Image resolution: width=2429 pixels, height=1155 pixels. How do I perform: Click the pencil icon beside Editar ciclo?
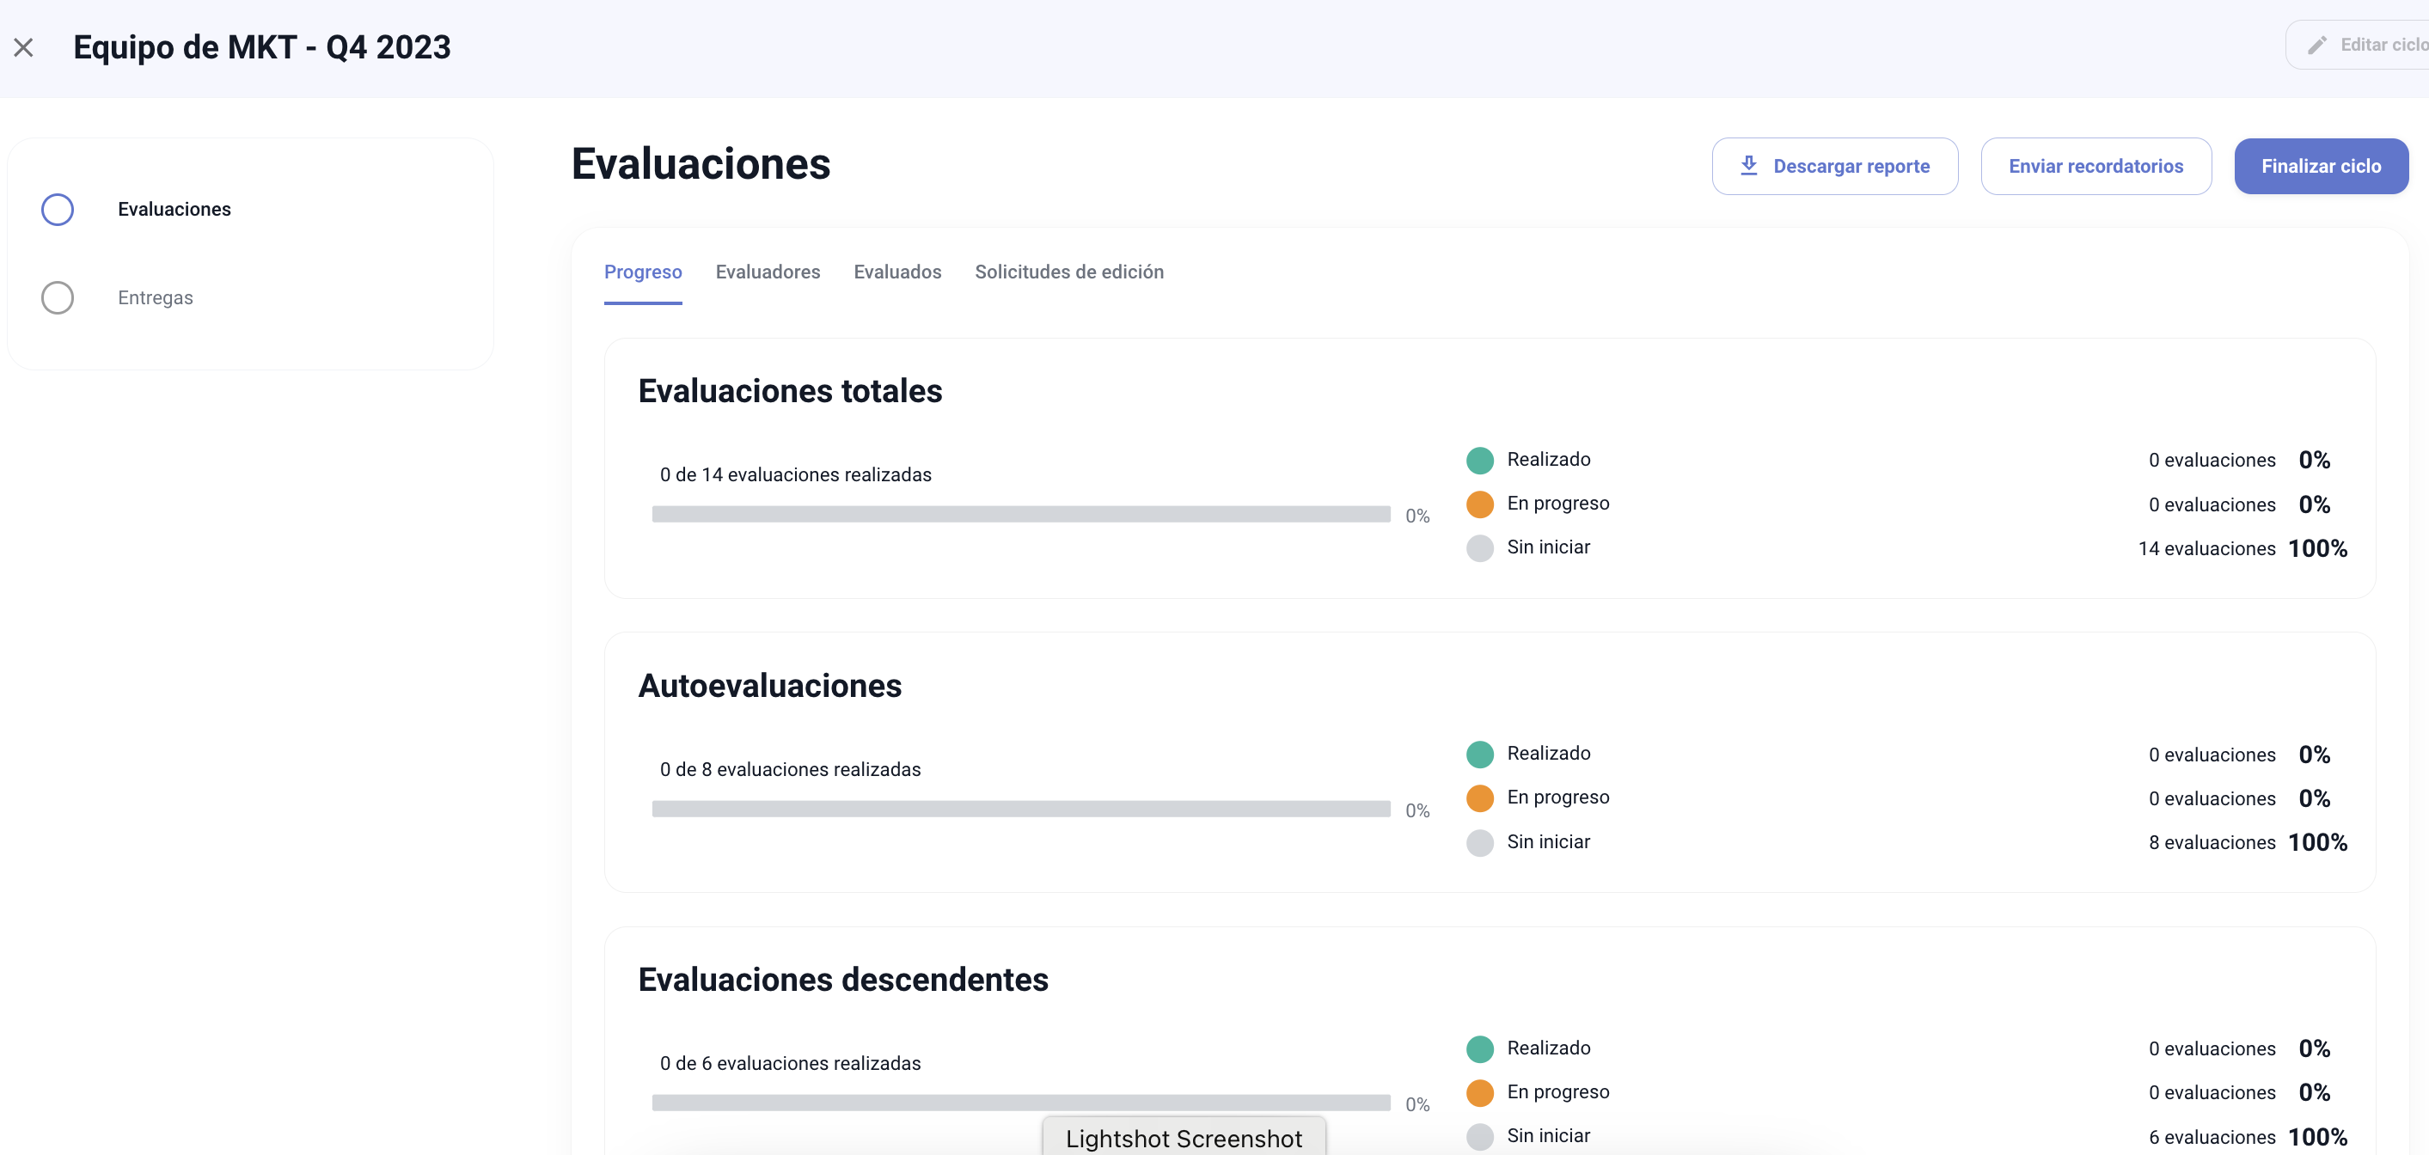pos(2316,46)
